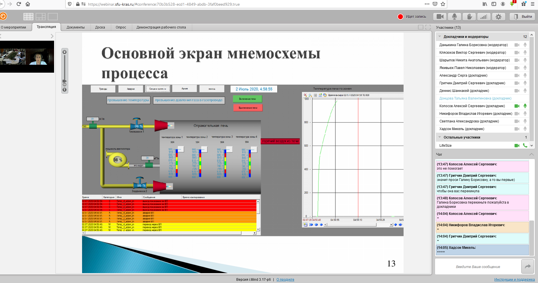Click the zoom-in plus on slide
The image size is (538, 283).
point(65,52)
